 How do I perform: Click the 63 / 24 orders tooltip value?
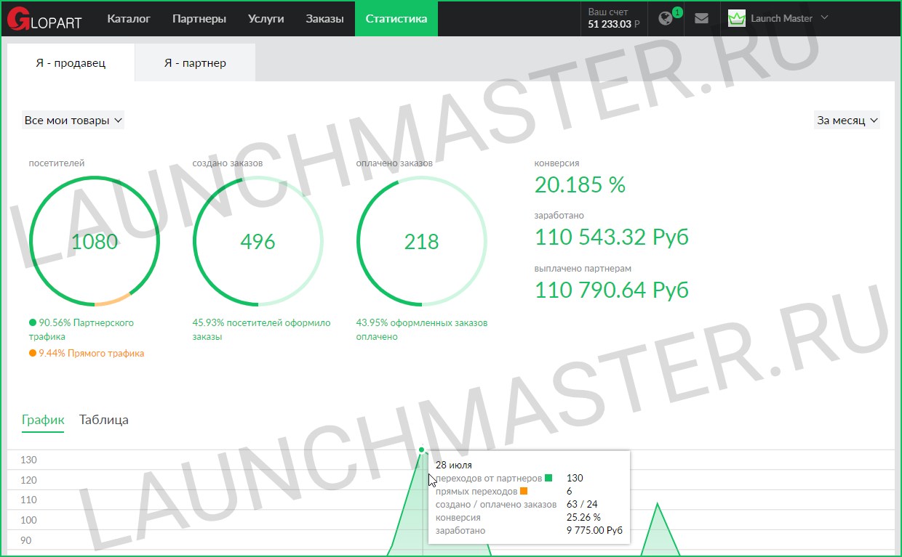(582, 504)
